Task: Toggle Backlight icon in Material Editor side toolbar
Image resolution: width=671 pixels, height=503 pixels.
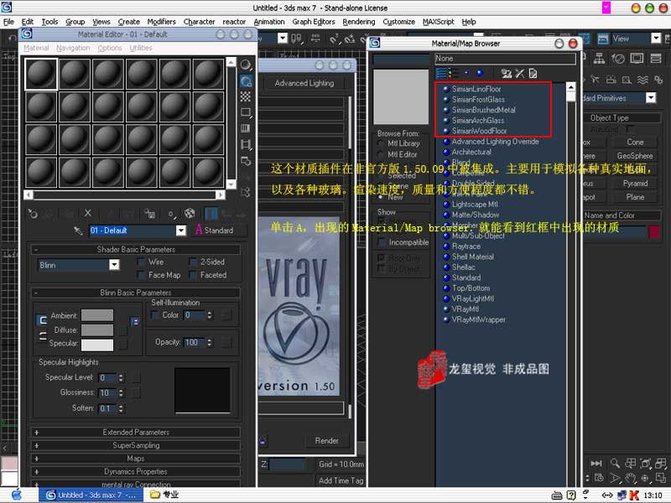Action: (246, 80)
